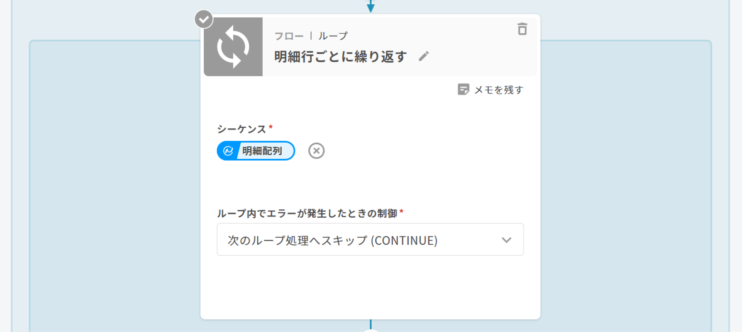Click the ループ breadcrumb text
Image resolution: width=742 pixels, height=332 pixels.
333,36
